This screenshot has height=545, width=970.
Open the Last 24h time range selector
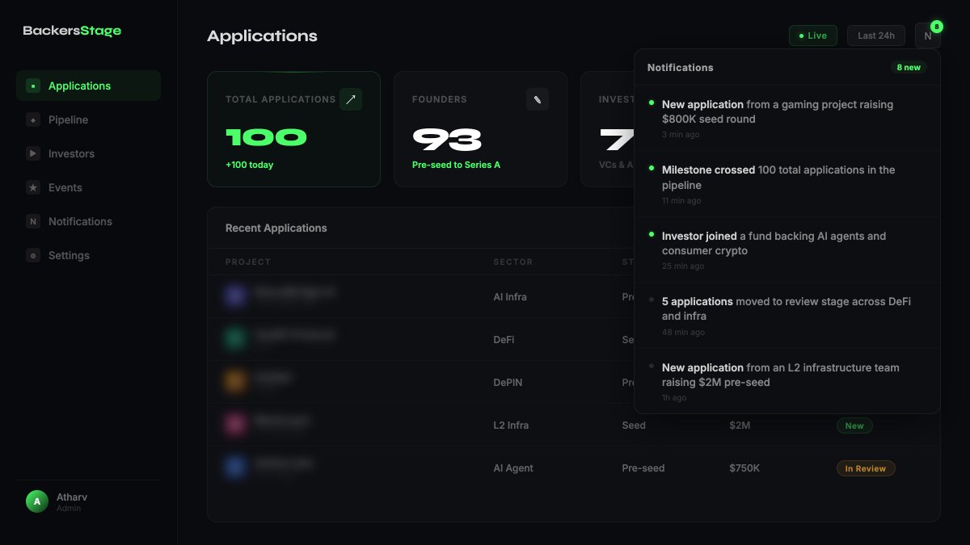pyautogui.click(x=875, y=36)
